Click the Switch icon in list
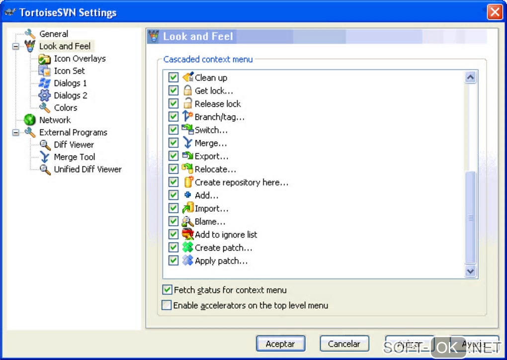Screen dimensions: 507x360 (187, 129)
